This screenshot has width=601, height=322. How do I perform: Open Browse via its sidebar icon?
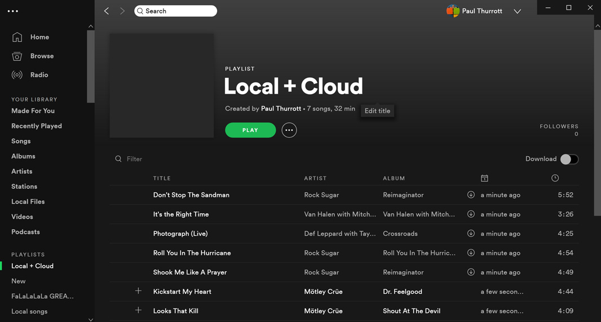[x=17, y=56]
